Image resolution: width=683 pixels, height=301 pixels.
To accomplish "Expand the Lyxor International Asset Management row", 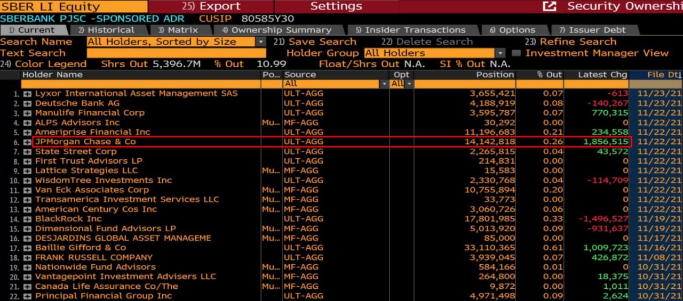I will click(x=27, y=94).
